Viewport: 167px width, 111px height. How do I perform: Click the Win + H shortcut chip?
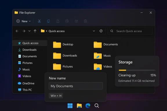pos(56,96)
